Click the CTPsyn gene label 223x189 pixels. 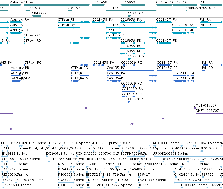pos(29,2)
